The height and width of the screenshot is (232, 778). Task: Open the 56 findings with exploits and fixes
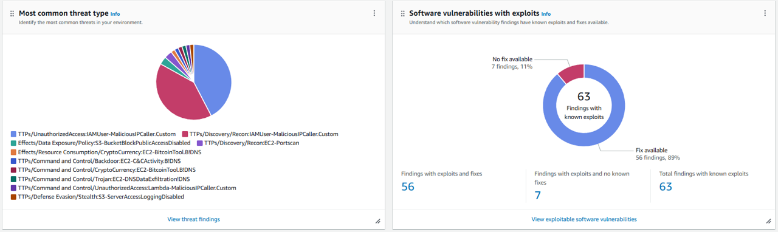coord(407,186)
